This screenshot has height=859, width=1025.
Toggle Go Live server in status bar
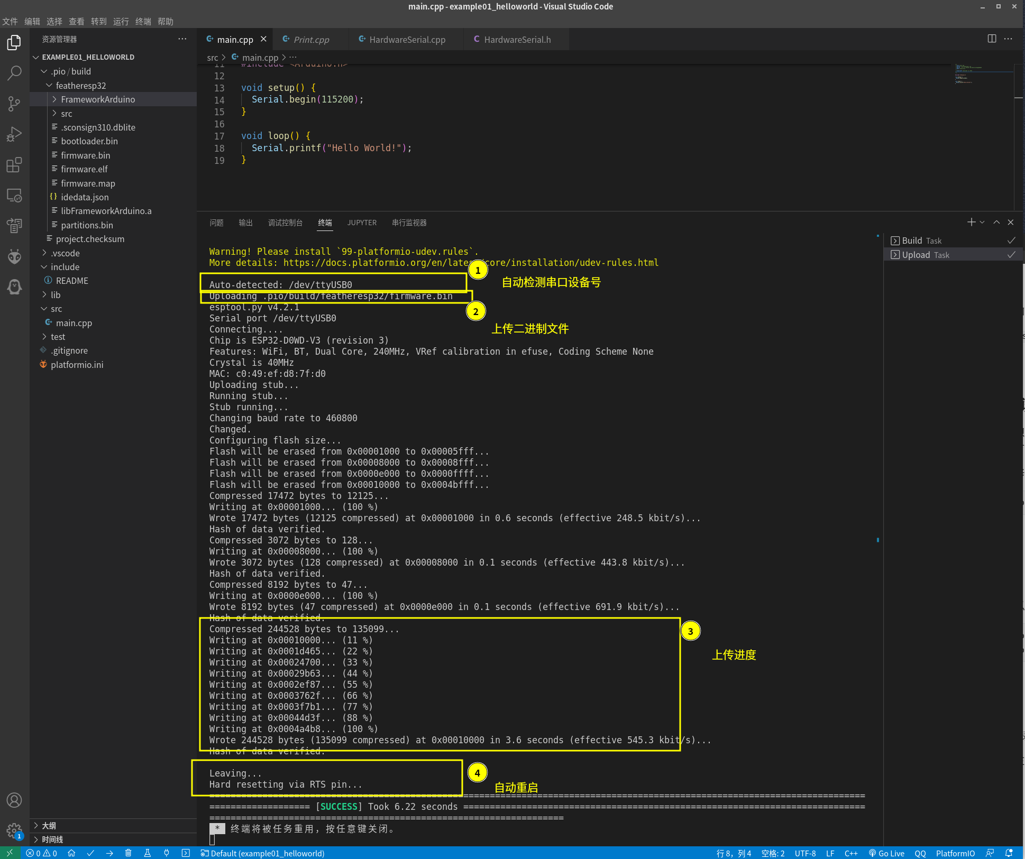coord(887,853)
